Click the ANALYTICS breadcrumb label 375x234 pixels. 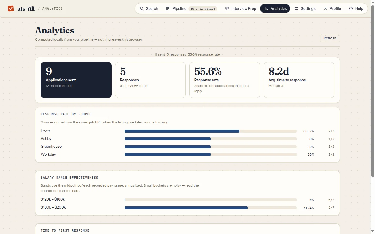(53, 8)
